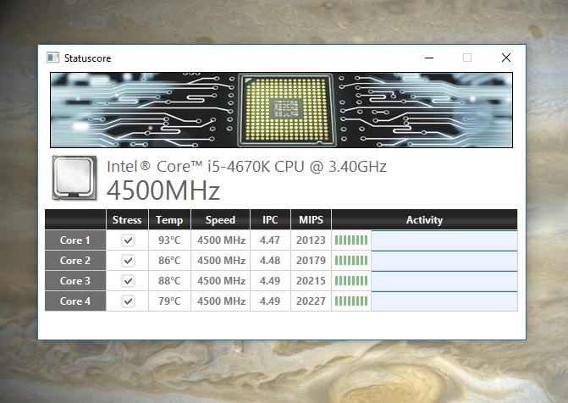Click the 20179 MIPS value
Viewport: 568px width, 403px height.
tap(311, 261)
